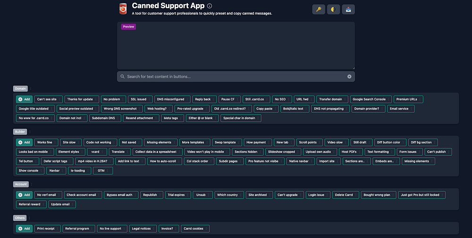
Task: Select the Builder category label
Action: 20,132
